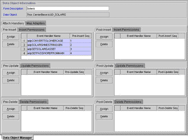Screen dimensions: 188x140
Task: Open Delete Permissions tab beside Pre-Delete
Action: coord(33,102)
